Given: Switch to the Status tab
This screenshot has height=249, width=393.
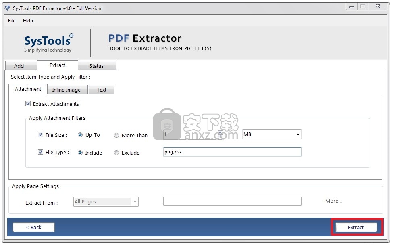Looking at the screenshot, I should click(97, 66).
